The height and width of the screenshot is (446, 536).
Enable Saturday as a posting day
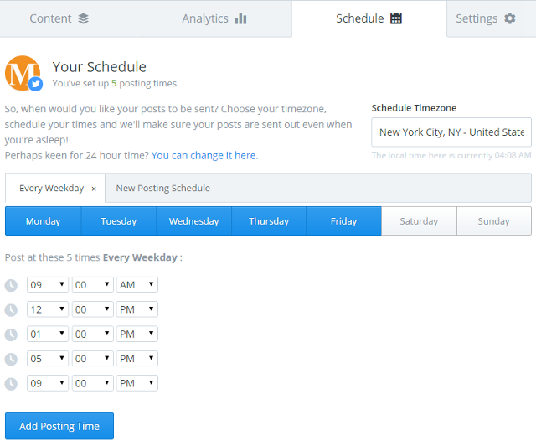coord(419,221)
